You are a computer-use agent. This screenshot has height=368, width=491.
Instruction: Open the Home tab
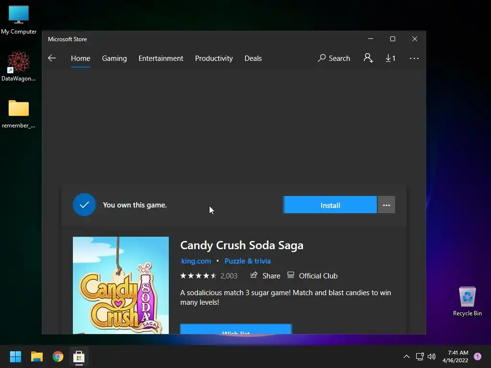coord(81,58)
